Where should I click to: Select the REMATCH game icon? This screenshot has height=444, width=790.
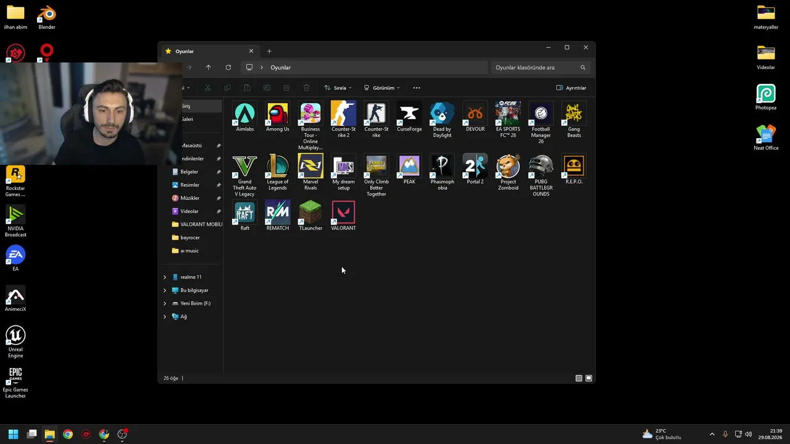[x=278, y=216]
